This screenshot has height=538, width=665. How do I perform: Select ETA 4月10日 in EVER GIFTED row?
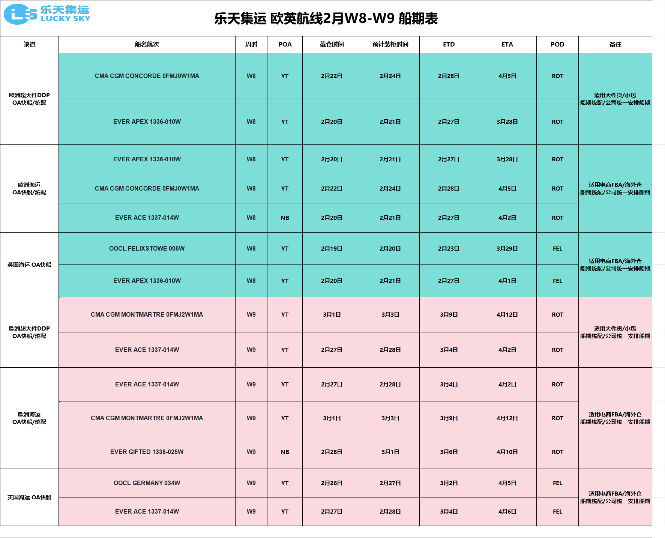(x=507, y=452)
